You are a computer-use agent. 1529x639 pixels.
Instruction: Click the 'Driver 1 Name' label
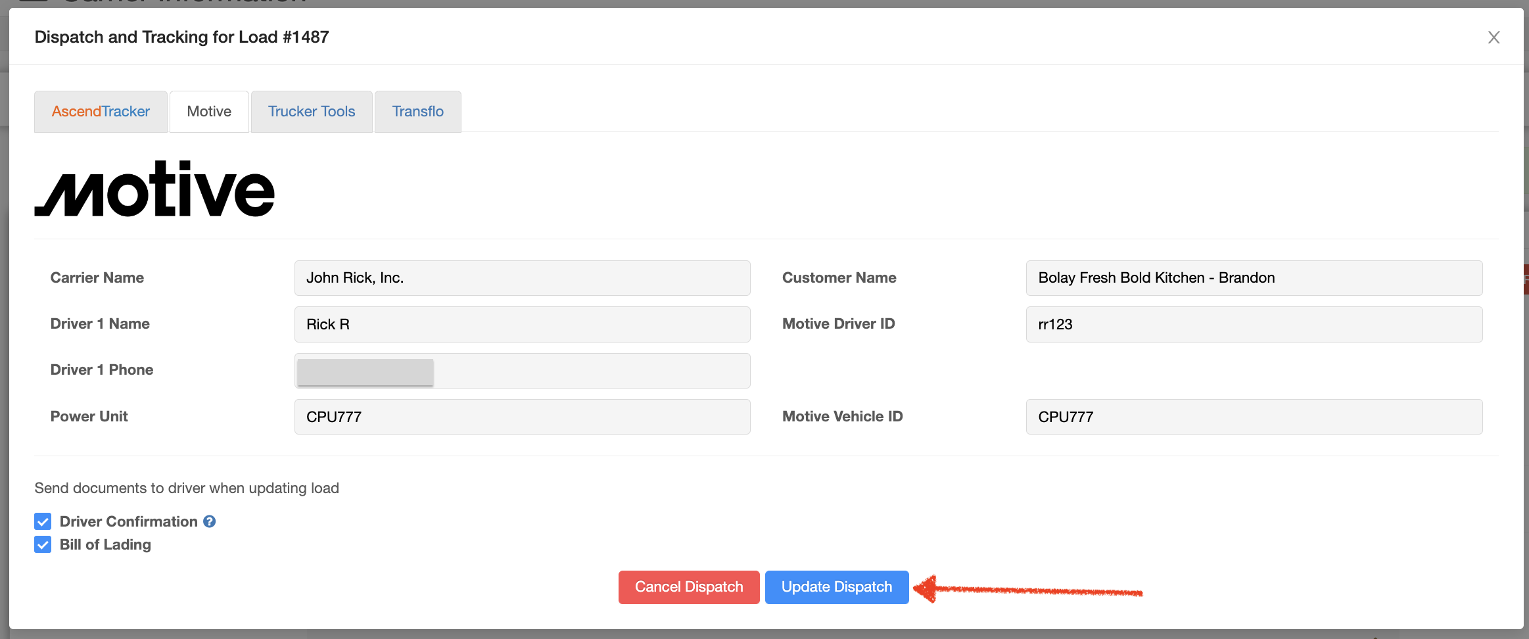click(100, 324)
